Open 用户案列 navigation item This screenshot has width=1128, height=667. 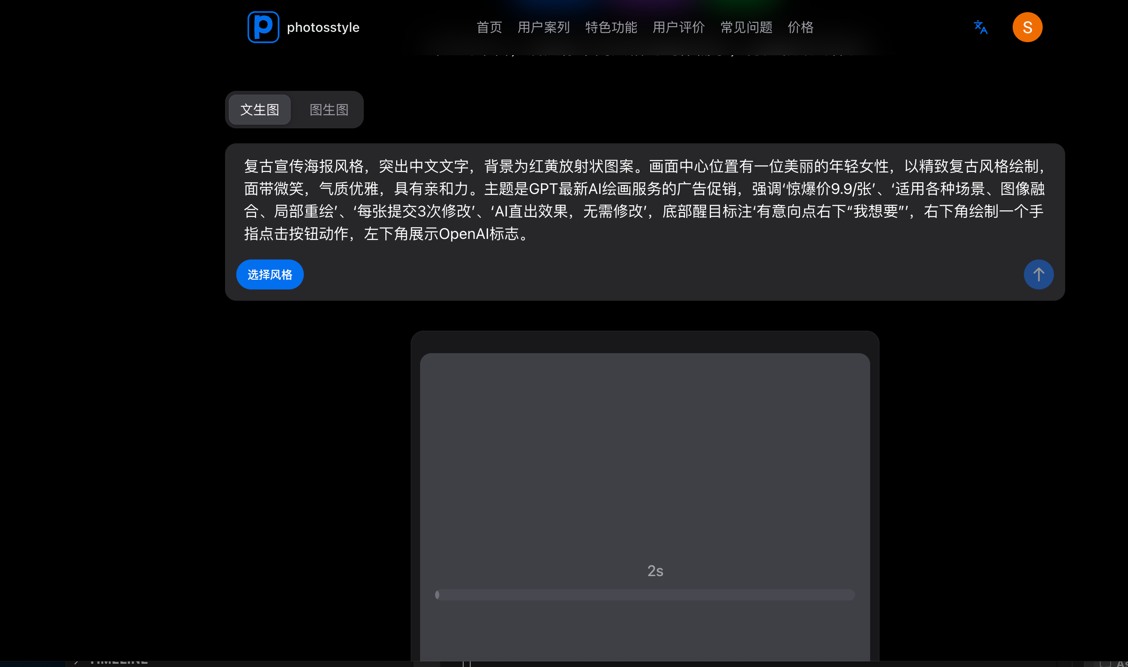pos(543,27)
